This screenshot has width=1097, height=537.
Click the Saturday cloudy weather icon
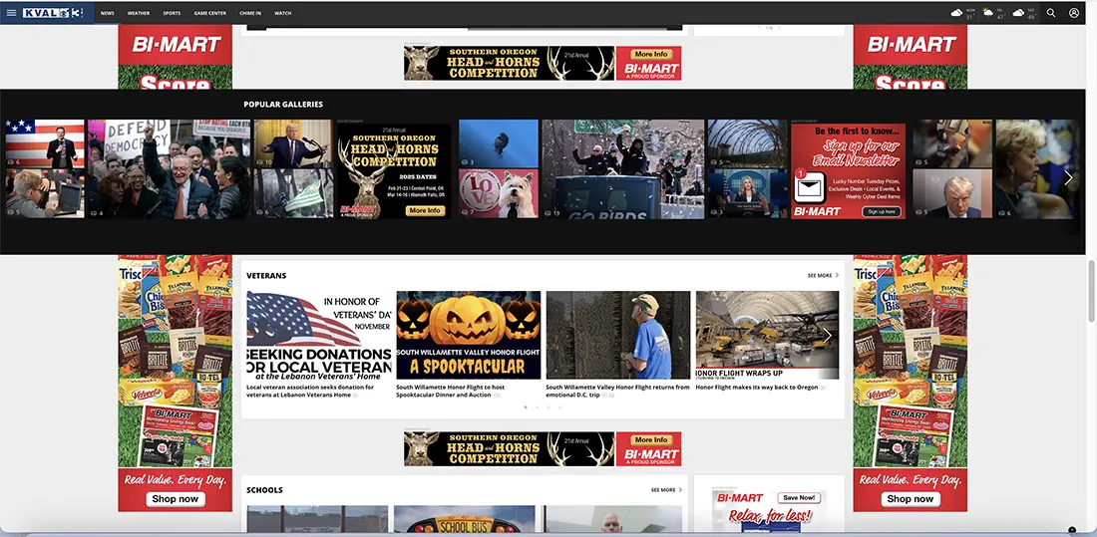click(1018, 13)
